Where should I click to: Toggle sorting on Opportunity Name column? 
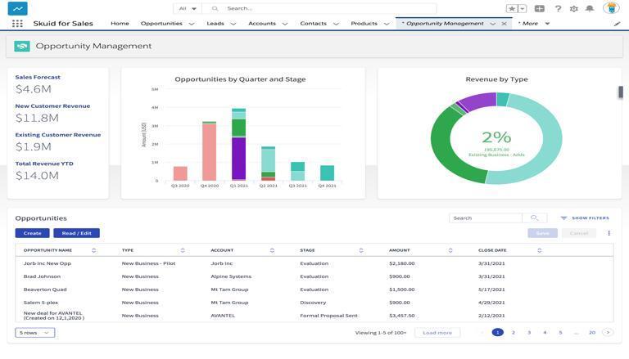click(93, 250)
